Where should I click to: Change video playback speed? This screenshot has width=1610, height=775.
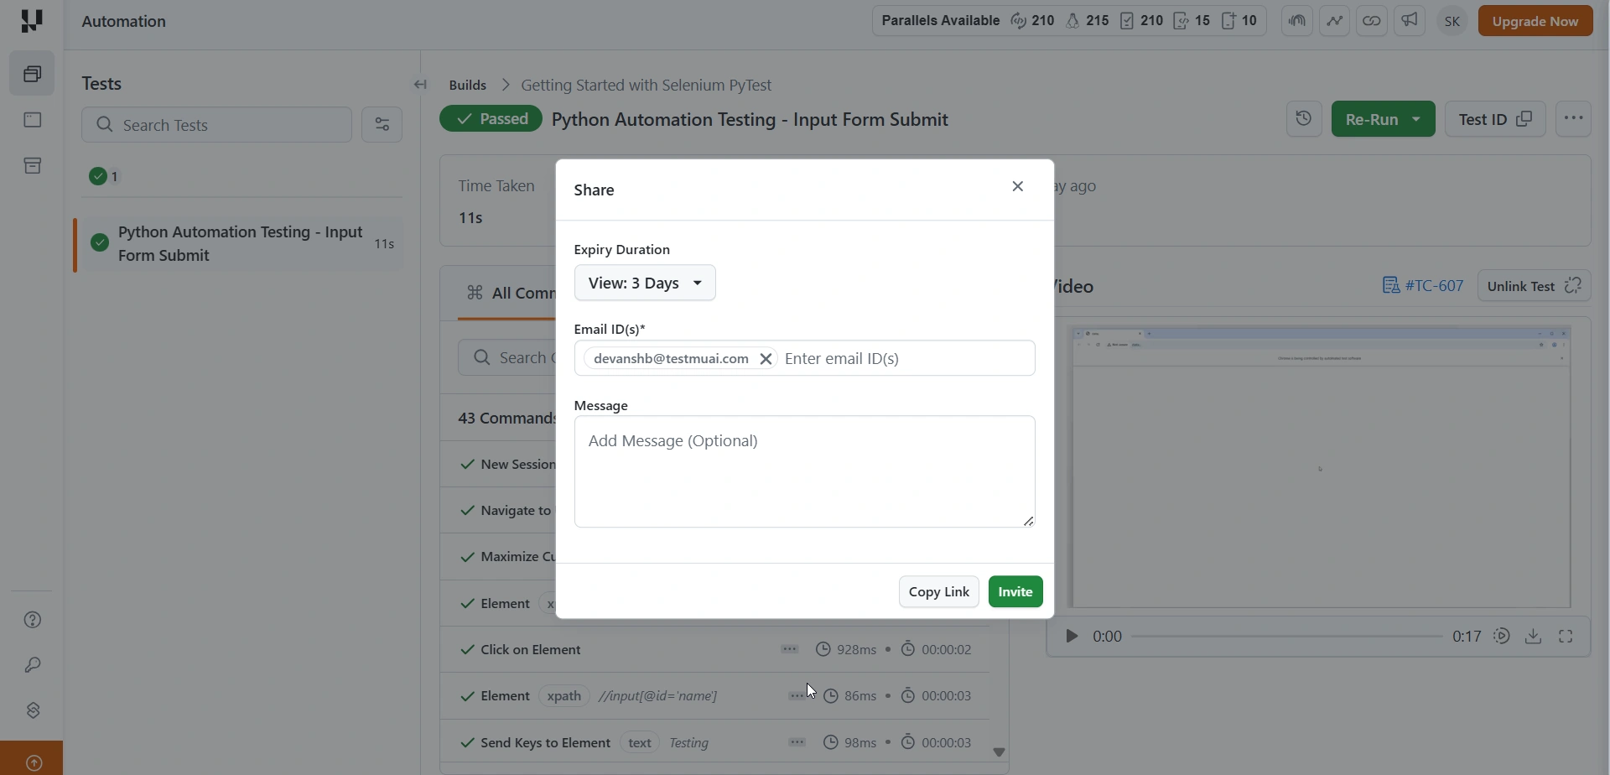tap(1502, 637)
